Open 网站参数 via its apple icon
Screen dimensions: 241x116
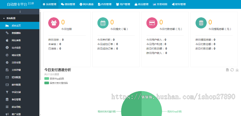coord(7,40)
